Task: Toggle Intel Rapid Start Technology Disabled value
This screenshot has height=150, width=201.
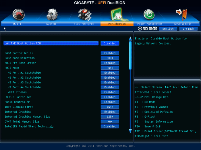Action: pyautogui.click(x=110, y=126)
